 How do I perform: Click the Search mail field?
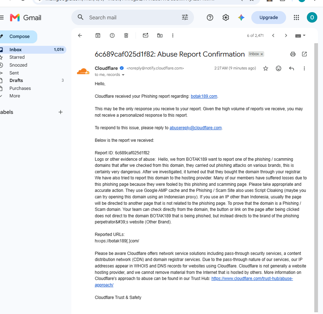pyautogui.click(x=132, y=18)
